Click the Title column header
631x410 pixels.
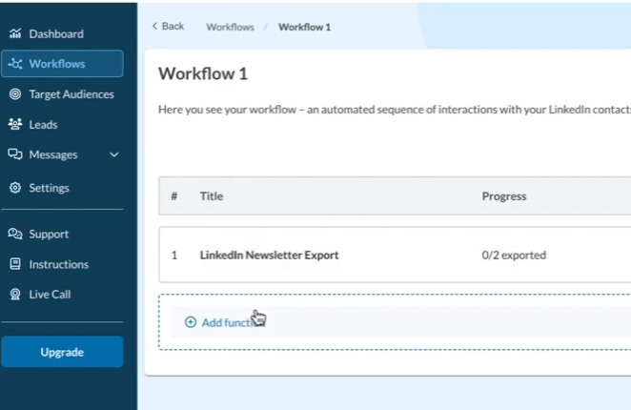pos(212,196)
